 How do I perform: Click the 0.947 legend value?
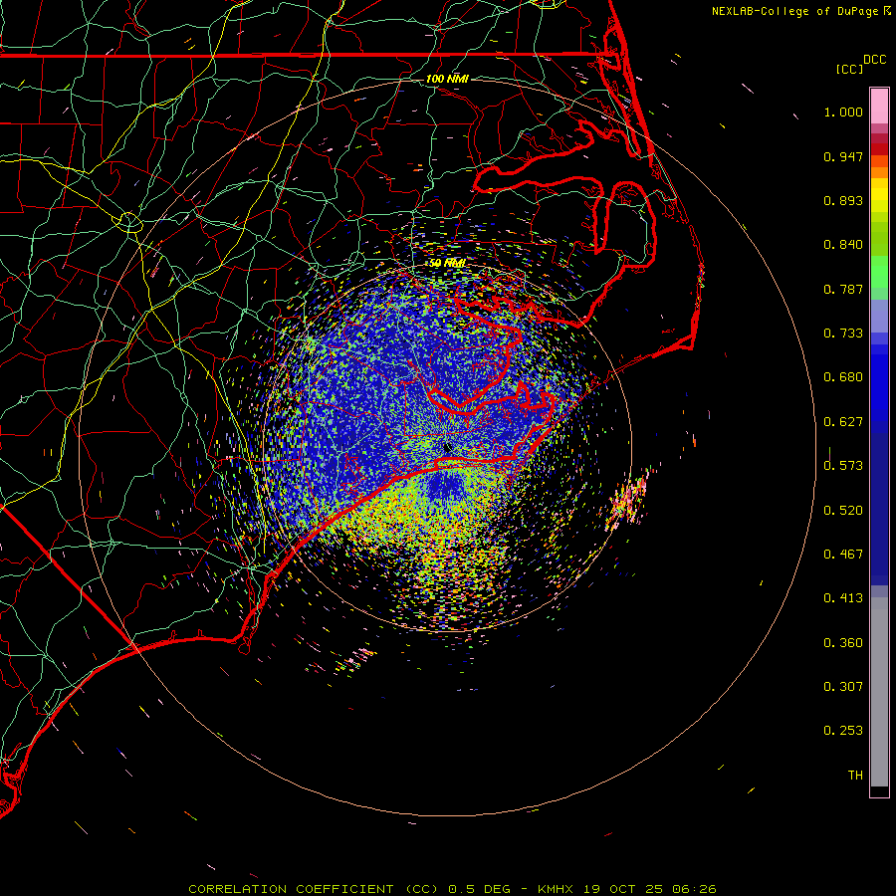(x=843, y=156)
